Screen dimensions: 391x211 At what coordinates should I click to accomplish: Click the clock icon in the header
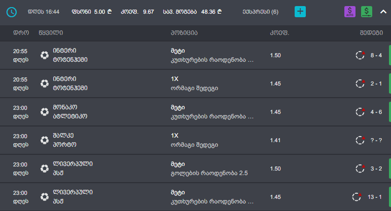pos(12,12)
